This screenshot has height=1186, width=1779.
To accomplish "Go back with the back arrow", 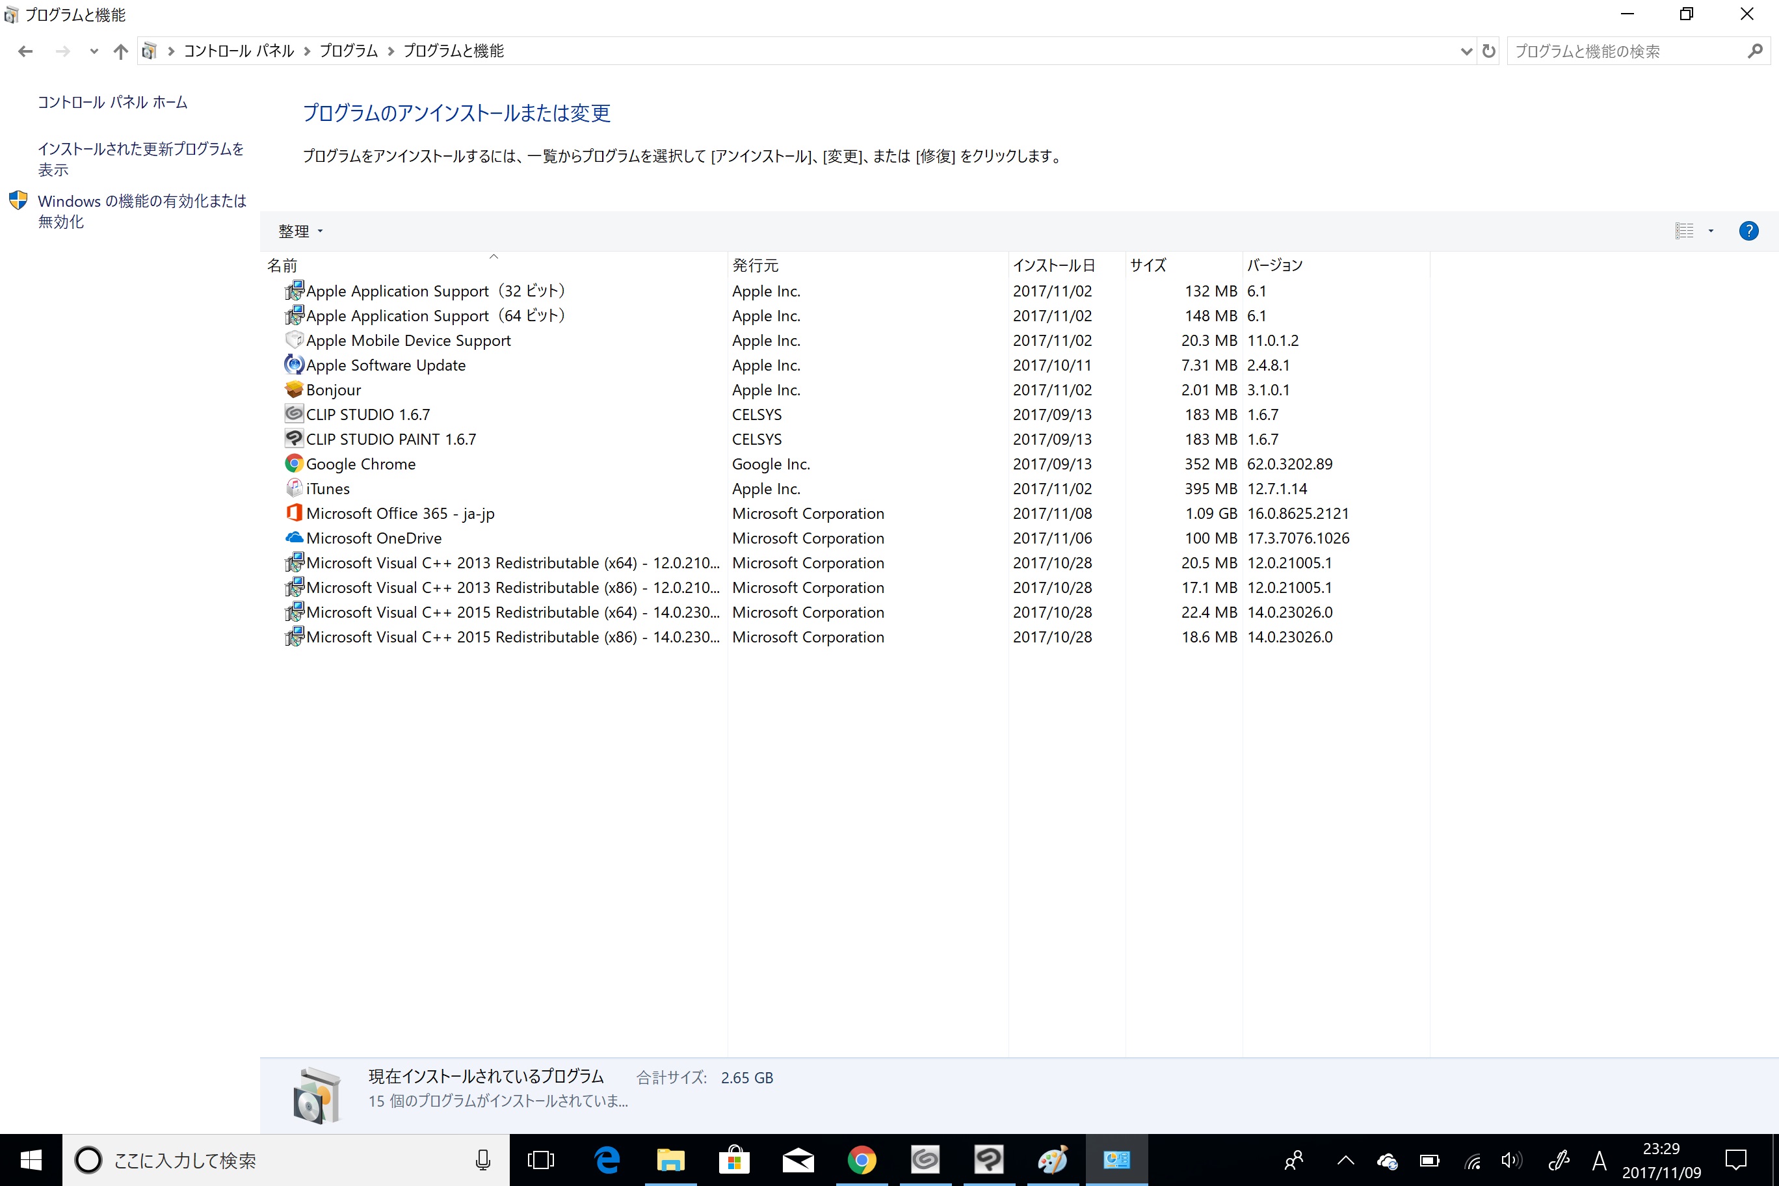I will (x=25, y=51).
